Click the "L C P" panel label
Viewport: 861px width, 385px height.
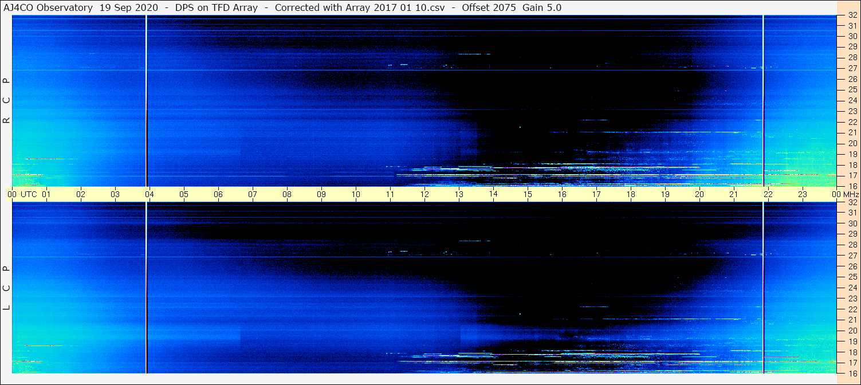(x=7, y=288)
